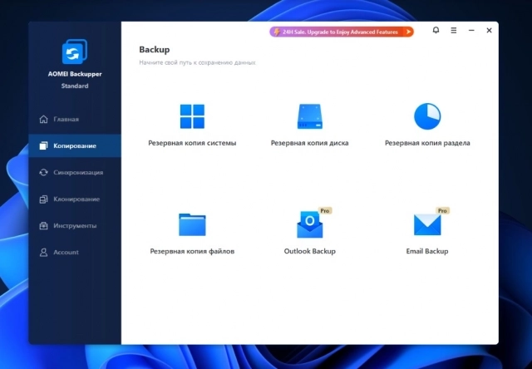The image size is (532, 369).
Task: Open the hamburger menu in title bar
Action: pos(454,31)
